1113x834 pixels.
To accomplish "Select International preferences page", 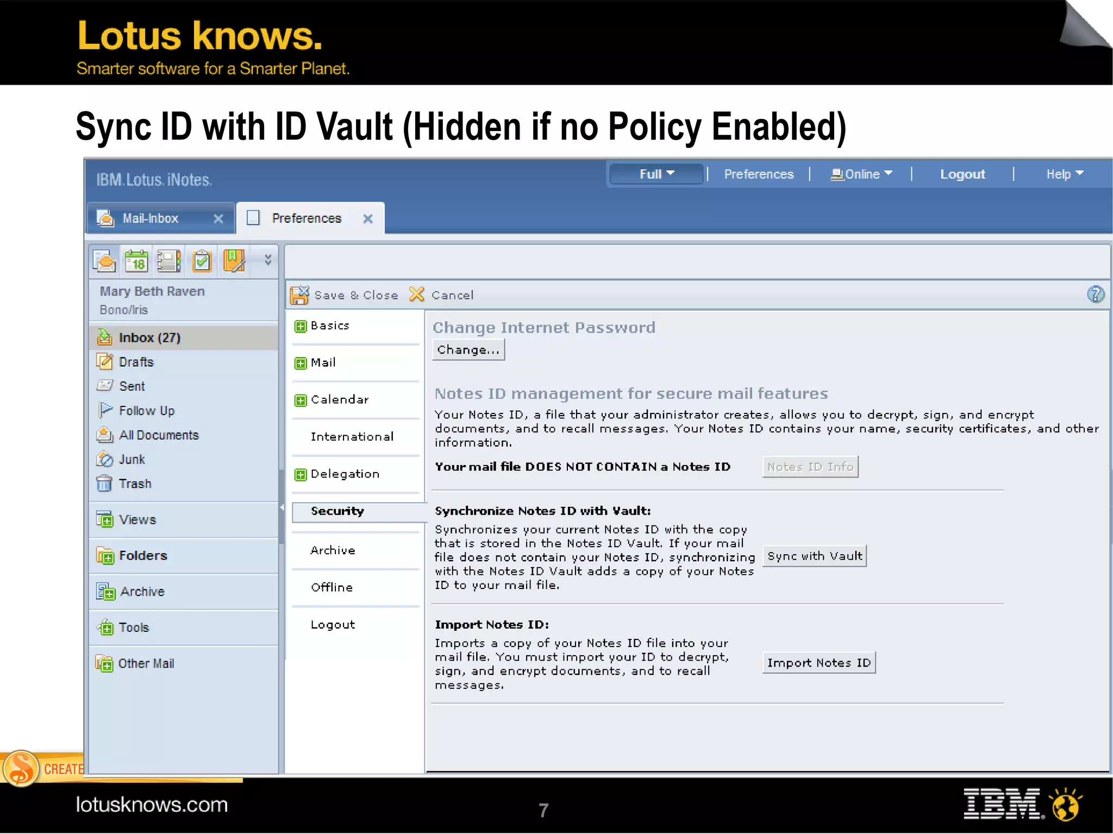I will [352, 437].
